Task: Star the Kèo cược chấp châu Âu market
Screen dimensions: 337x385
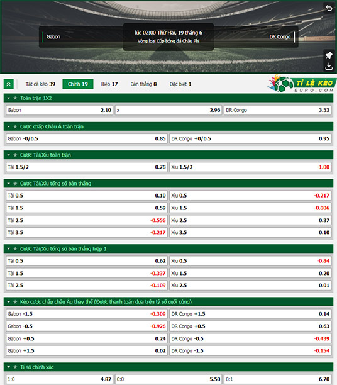Action: click(x=15, y=302)
